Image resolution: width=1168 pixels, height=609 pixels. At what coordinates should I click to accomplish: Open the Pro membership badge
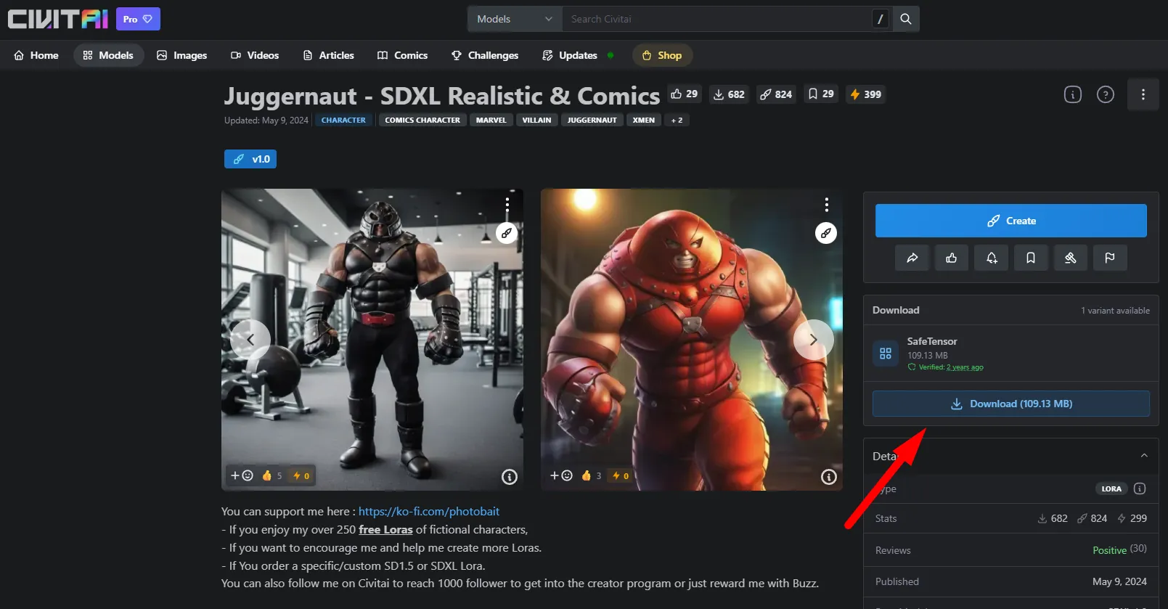click(x=138, y=19)
